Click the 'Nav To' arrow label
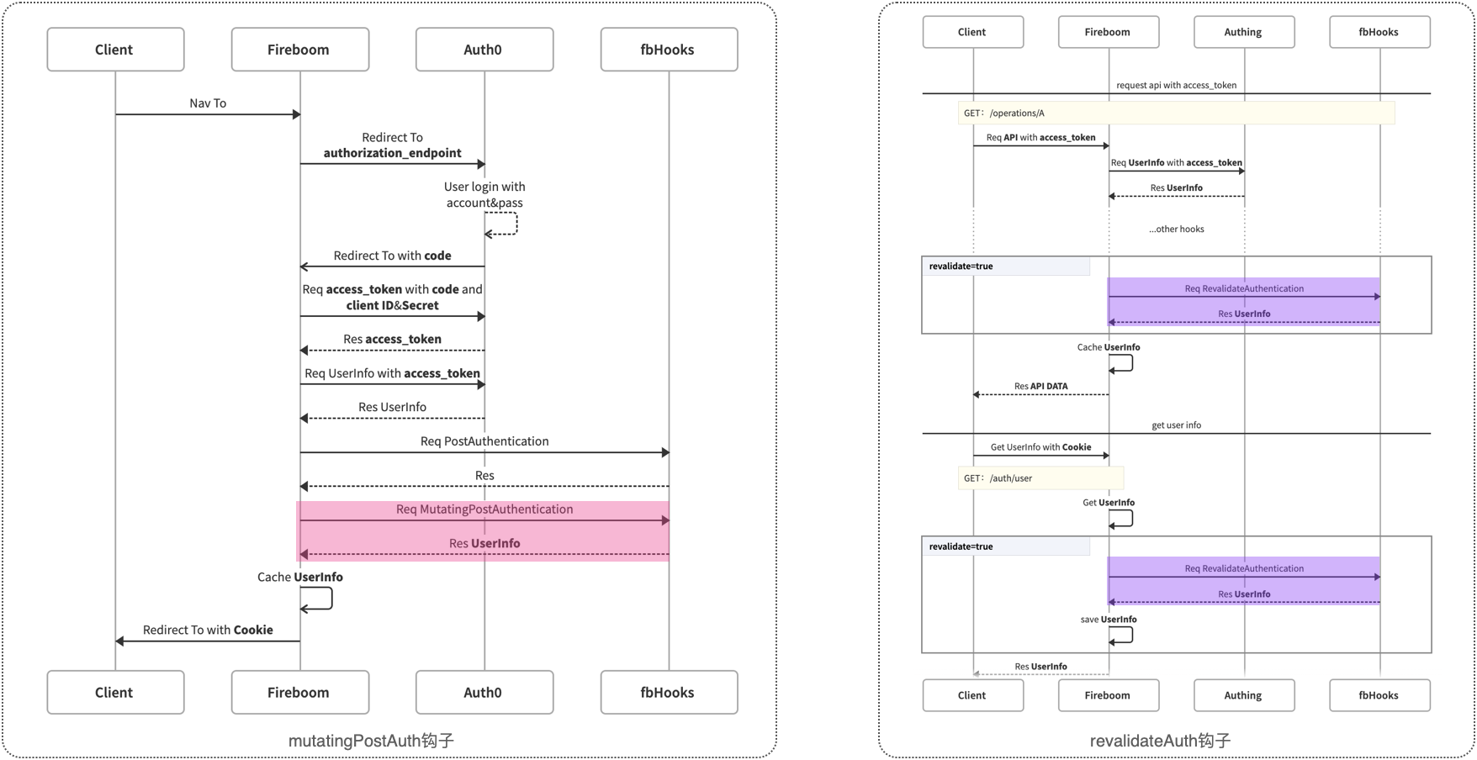Viewport: 1477px width, 760px height. pyautogui.click(x=208, y=103)
